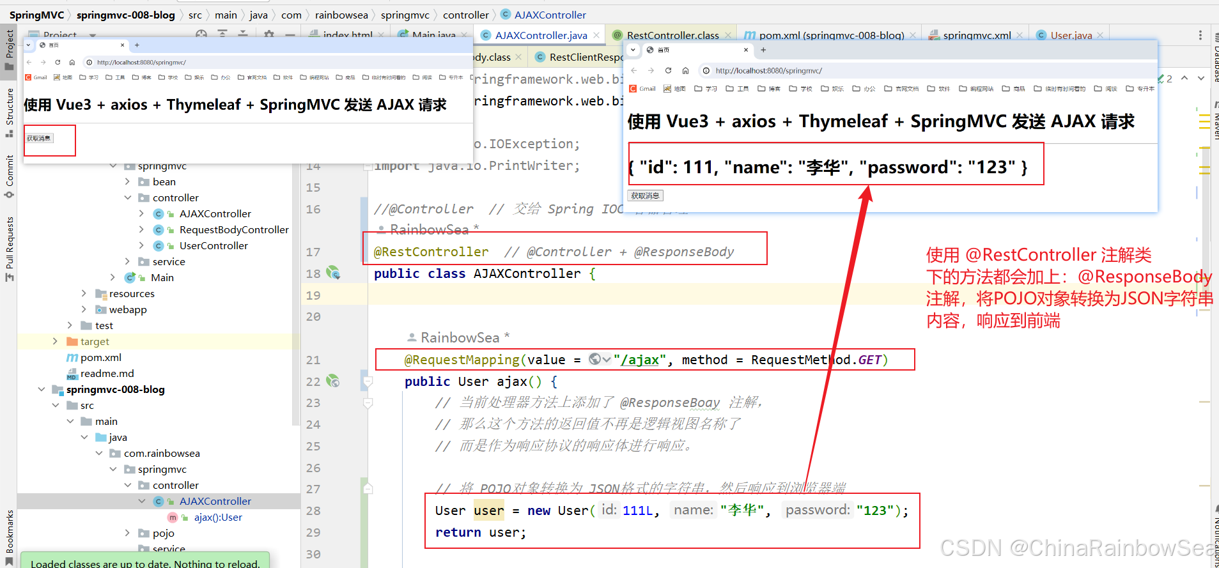This screenshot has height=568, width=1219.
Task: Expand RequestBodyController node in tree
Action: [x=141, y=229]
